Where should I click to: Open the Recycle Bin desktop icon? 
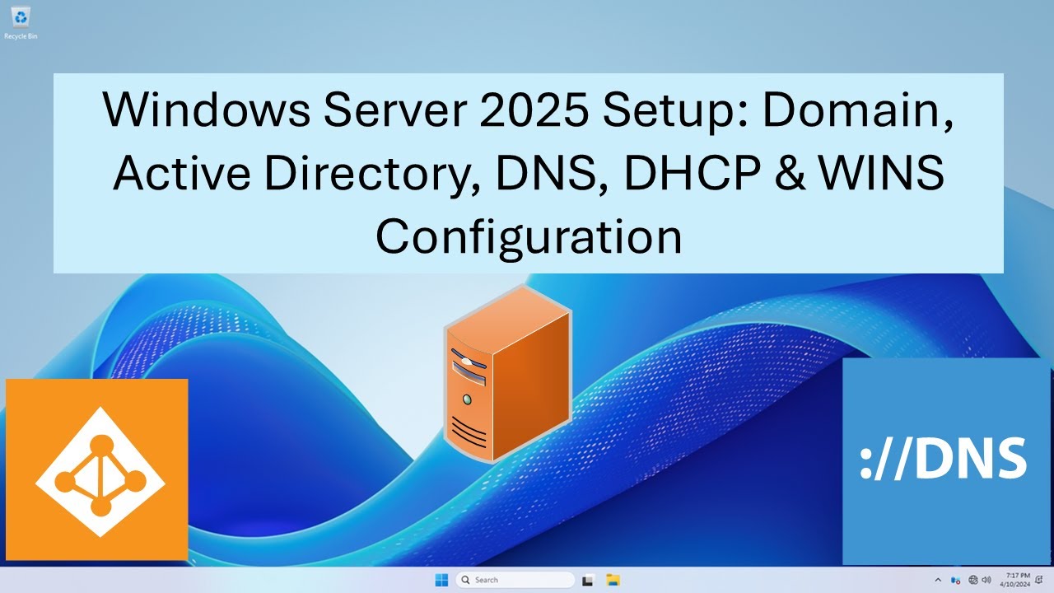click(x=20, y=22)
